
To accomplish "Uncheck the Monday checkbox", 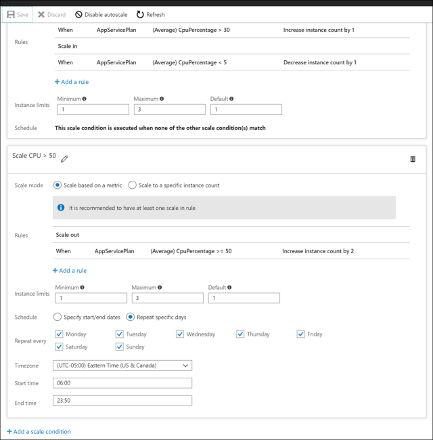I will pyautogui.click(x=59, y=334).
